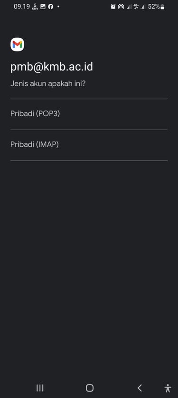
Task: Go back using the back arrow
Action: pyautogui.click(x=140, y=388)
